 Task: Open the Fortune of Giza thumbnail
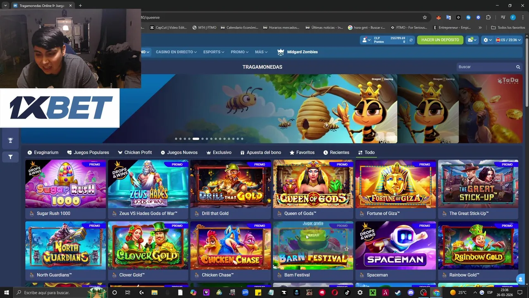point(396,184)
